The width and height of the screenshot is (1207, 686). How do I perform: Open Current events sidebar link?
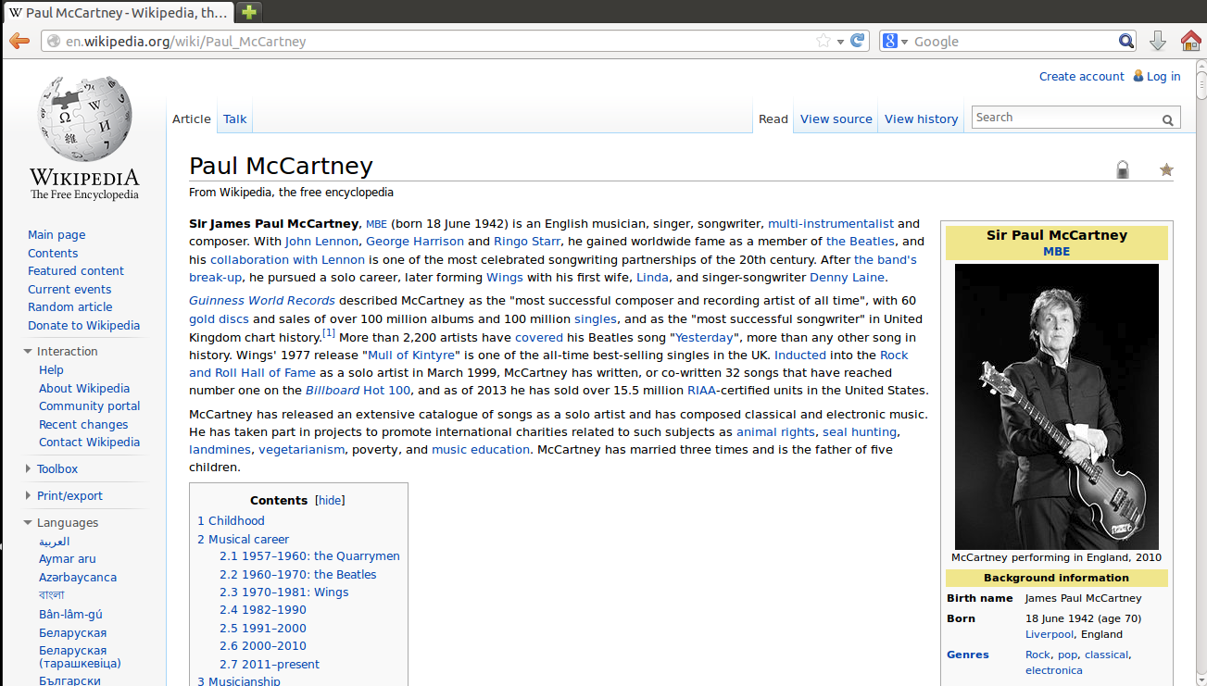click(69, 290)
